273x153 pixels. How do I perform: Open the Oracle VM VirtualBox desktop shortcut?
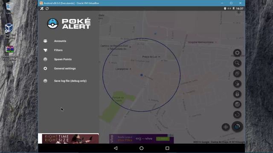9,31
